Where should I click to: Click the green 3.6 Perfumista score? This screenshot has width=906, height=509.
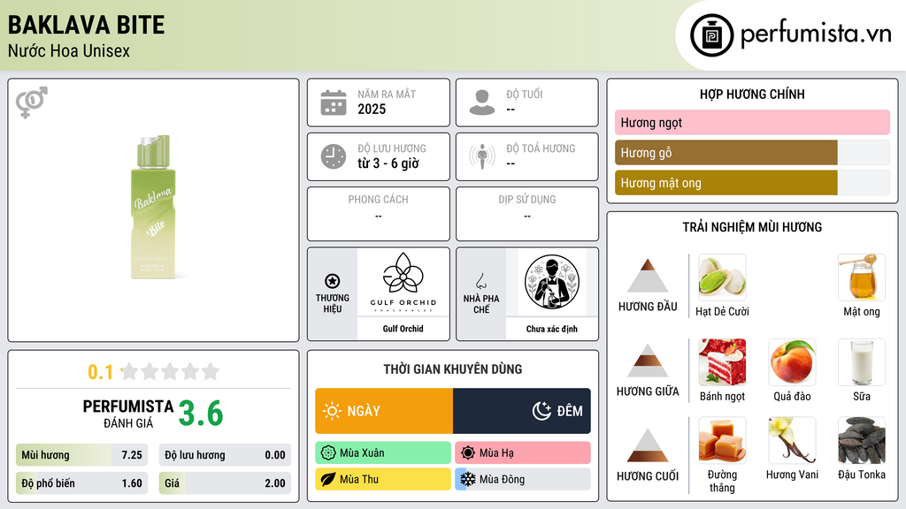201,414
